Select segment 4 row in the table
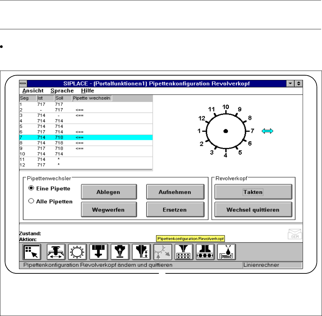Viewport: 322px width, 316px height. pos(86,121)
